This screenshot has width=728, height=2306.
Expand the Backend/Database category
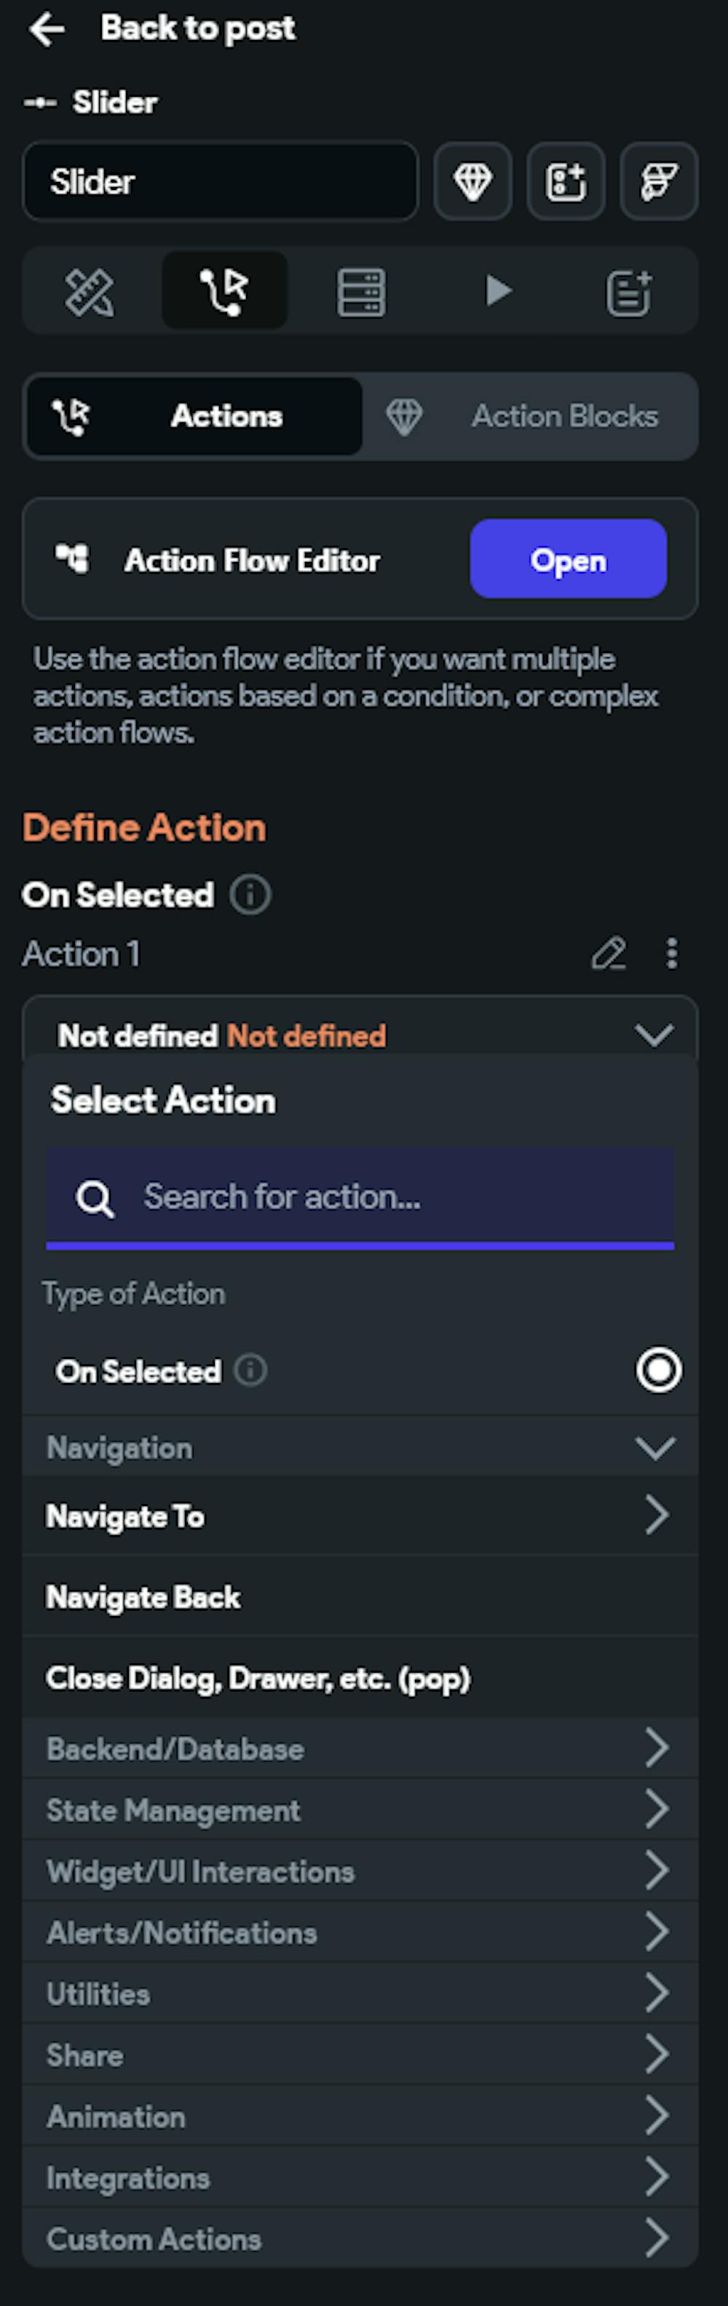click(657, 1748)
